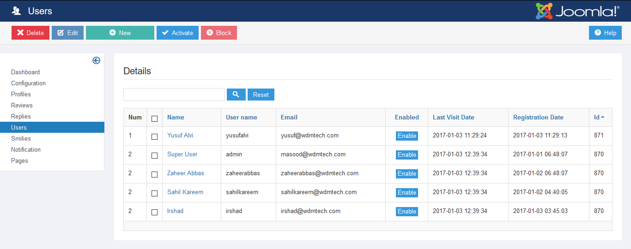Toggle the Enable status for Super User

407,155
